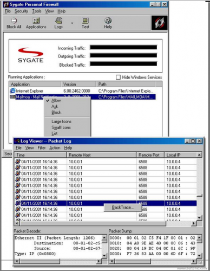The width and height of the screenshot is (210, 271).
Task: Open the File menu in Sygate Firewall
Action: (x=8, y=11)
